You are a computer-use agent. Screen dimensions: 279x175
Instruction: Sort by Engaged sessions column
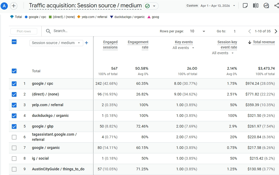(110, 44)
